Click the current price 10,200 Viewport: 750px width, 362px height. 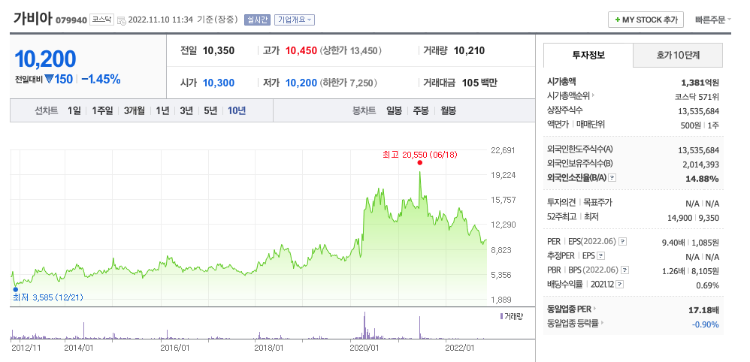45,59
